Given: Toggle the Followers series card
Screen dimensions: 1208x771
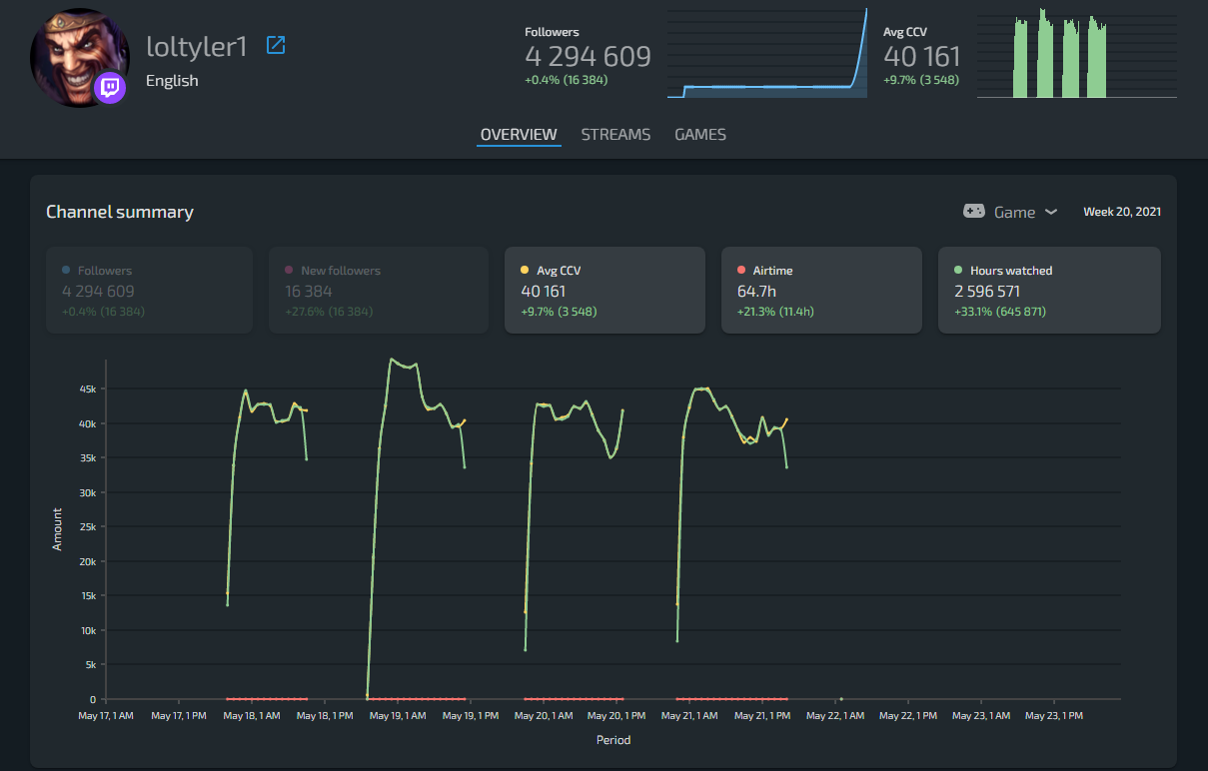Looking at the screenshot, I should pos(149,291).
